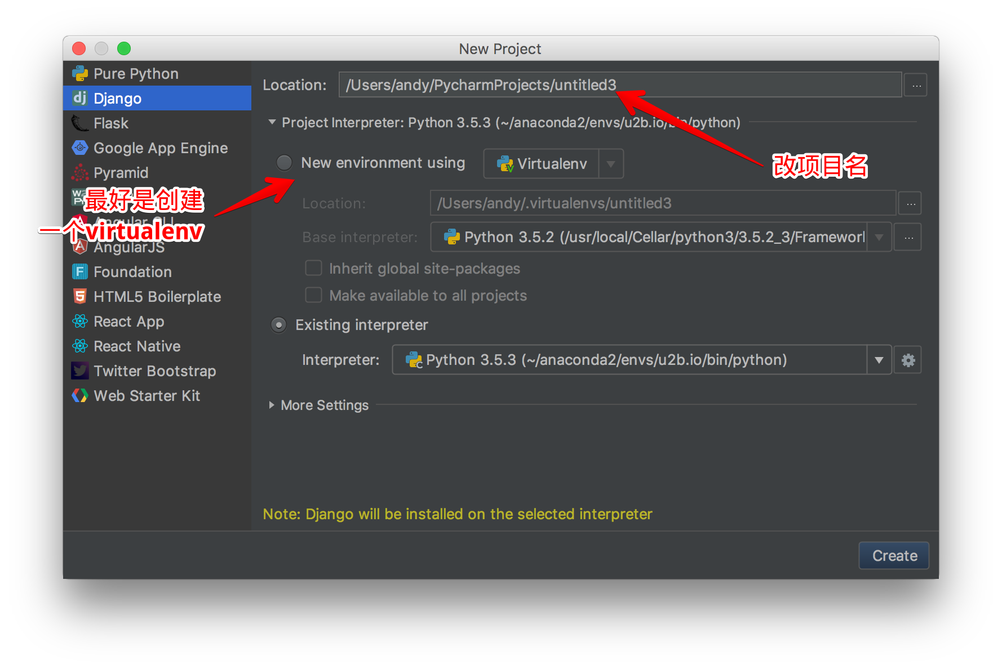
Task: Check Make available to all projects
Action: click(x=313, y=296)
